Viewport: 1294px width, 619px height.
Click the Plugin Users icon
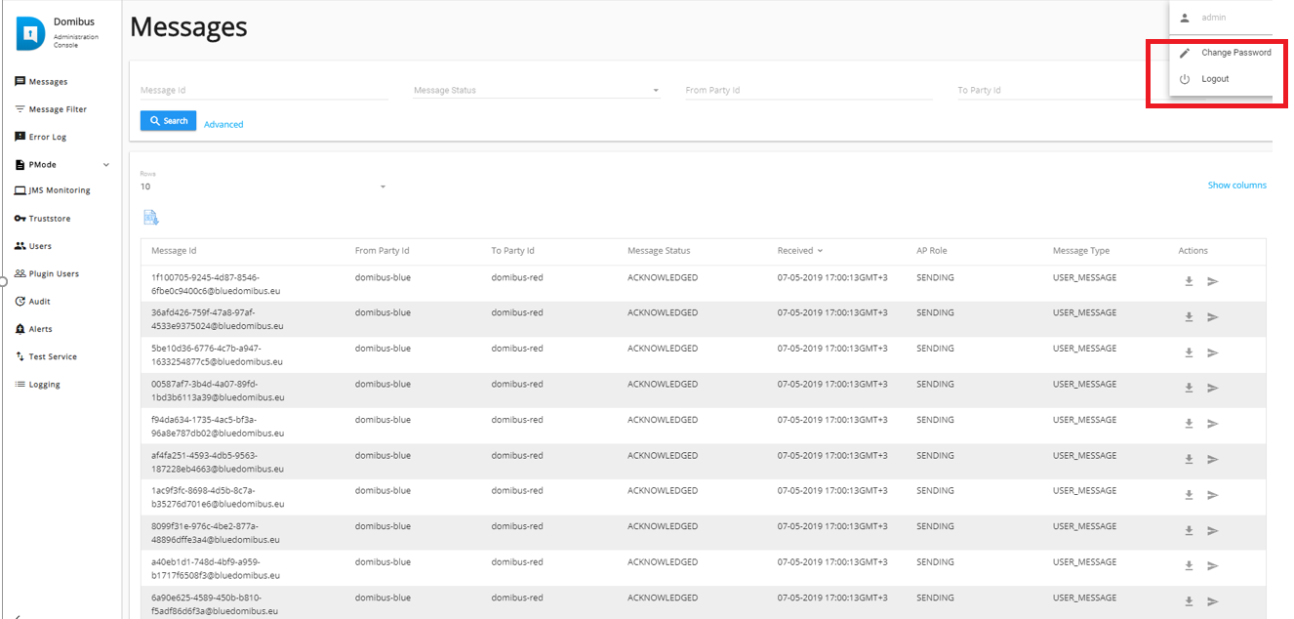point(20,274)
